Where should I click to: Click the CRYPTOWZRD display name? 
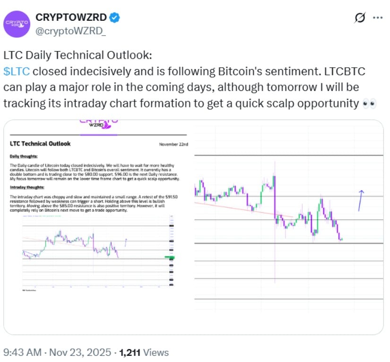pos(69,17)
